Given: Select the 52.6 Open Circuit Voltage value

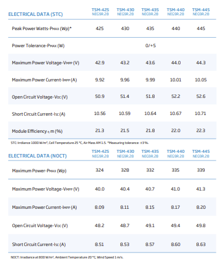Looking at the screenshot, I should [x=201, y=96].
